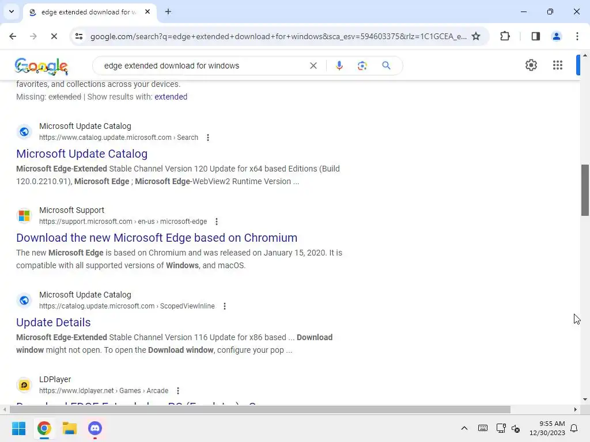Click the vertical scrollbar thumb

click(x=585, y=190)
